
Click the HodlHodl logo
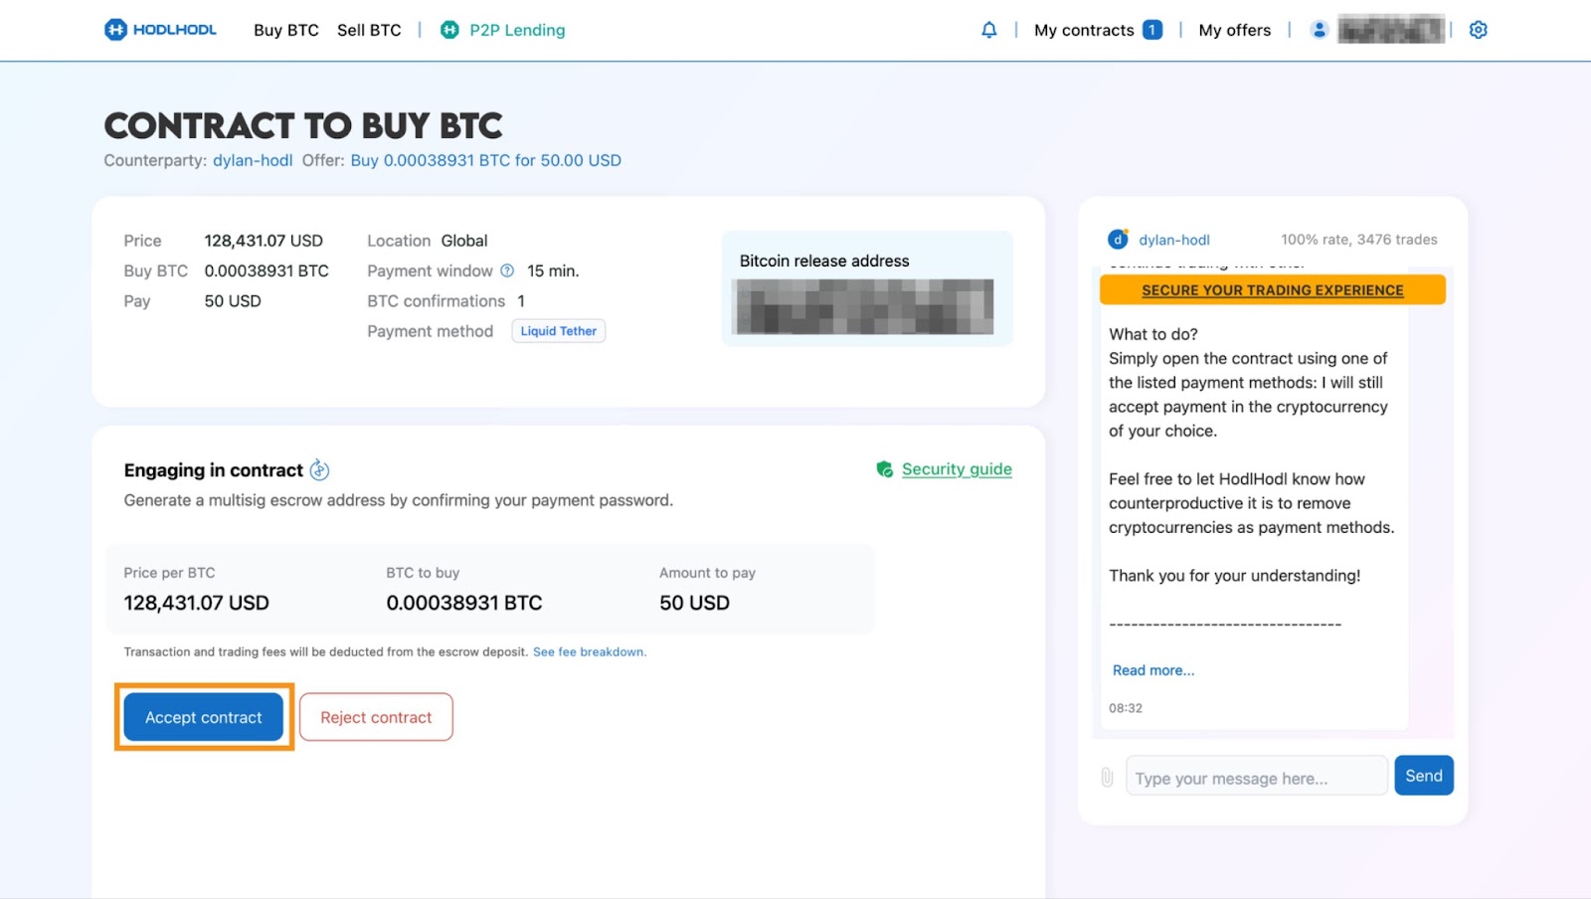point(160,30)
